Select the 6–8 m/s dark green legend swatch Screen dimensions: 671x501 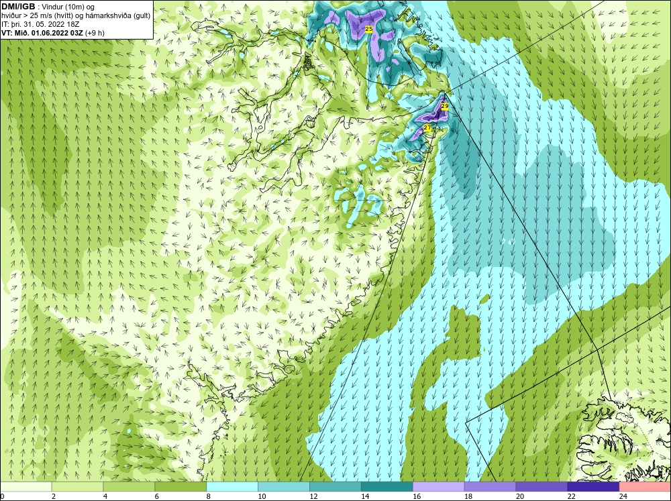pyautogui.click(x=180, y=486)
